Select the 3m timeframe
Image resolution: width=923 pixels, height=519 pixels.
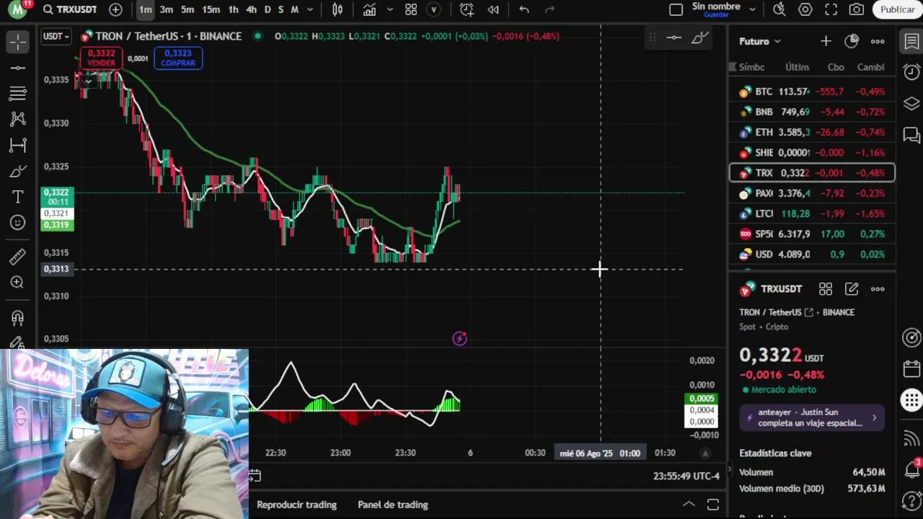167,9
